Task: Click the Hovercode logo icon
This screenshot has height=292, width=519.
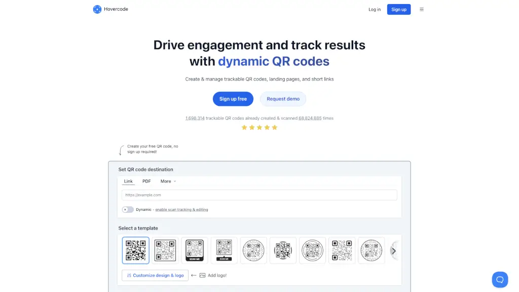Action: pyautogui.click(x=97, y=9)
